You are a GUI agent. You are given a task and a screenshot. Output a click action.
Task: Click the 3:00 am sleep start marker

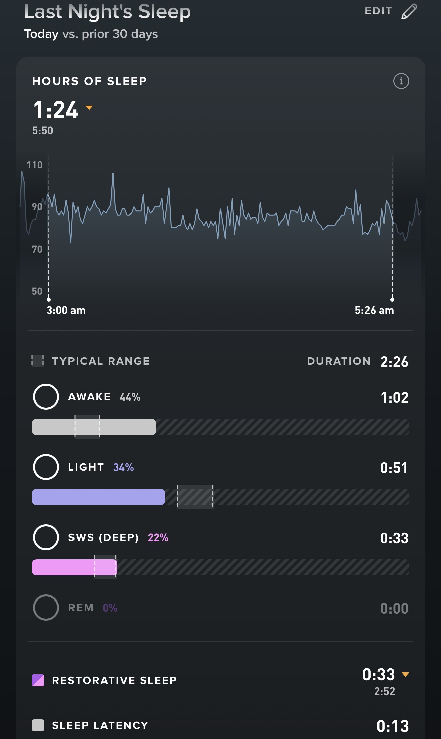click(49, 299)
